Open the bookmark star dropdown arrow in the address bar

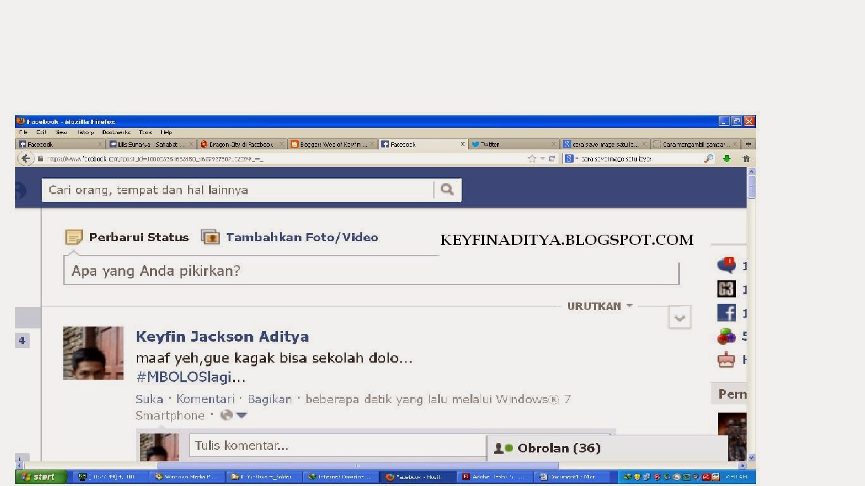pyautogui.click(x=542, y=159)
